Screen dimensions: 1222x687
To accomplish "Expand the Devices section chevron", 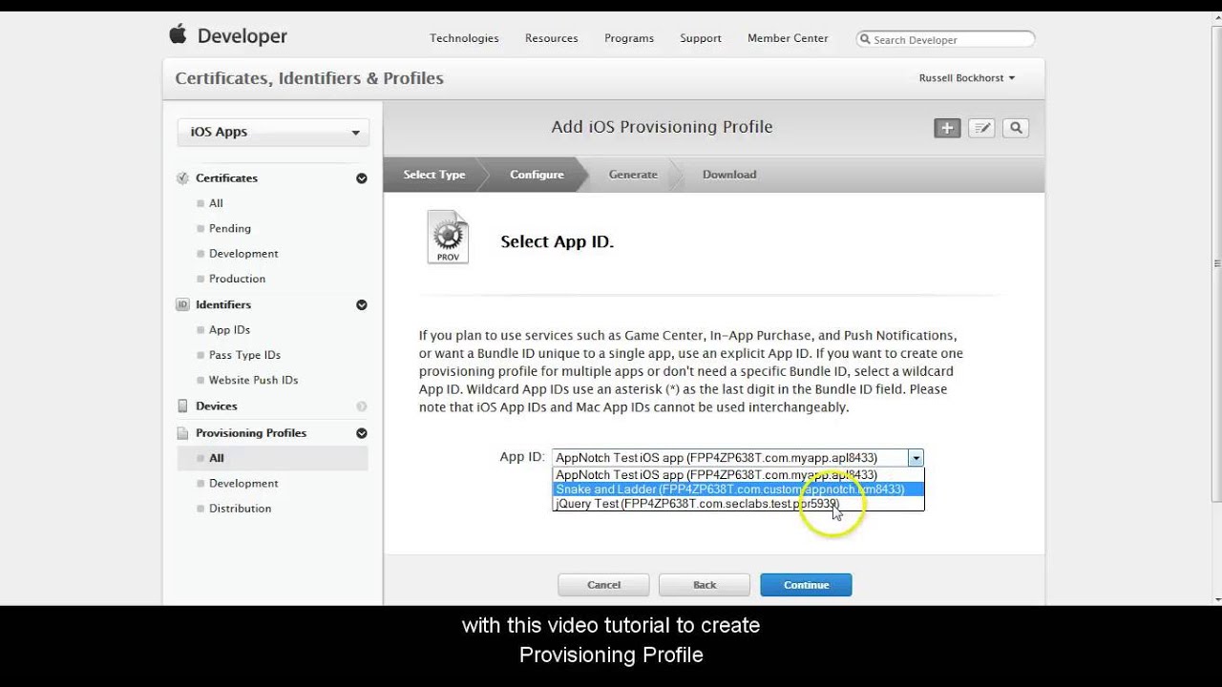I will [362, 406].
